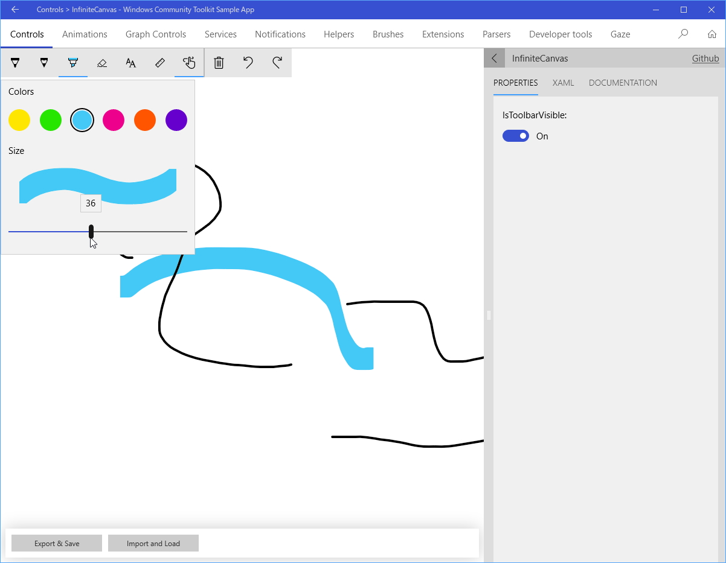Click the Colors heading in flyout
The width and height of the screenshot is (726, 563).
click(21, 92)
